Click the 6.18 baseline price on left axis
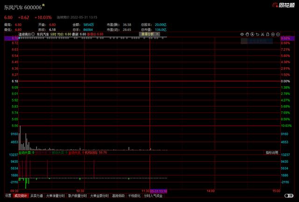 (x=15, y=81)
